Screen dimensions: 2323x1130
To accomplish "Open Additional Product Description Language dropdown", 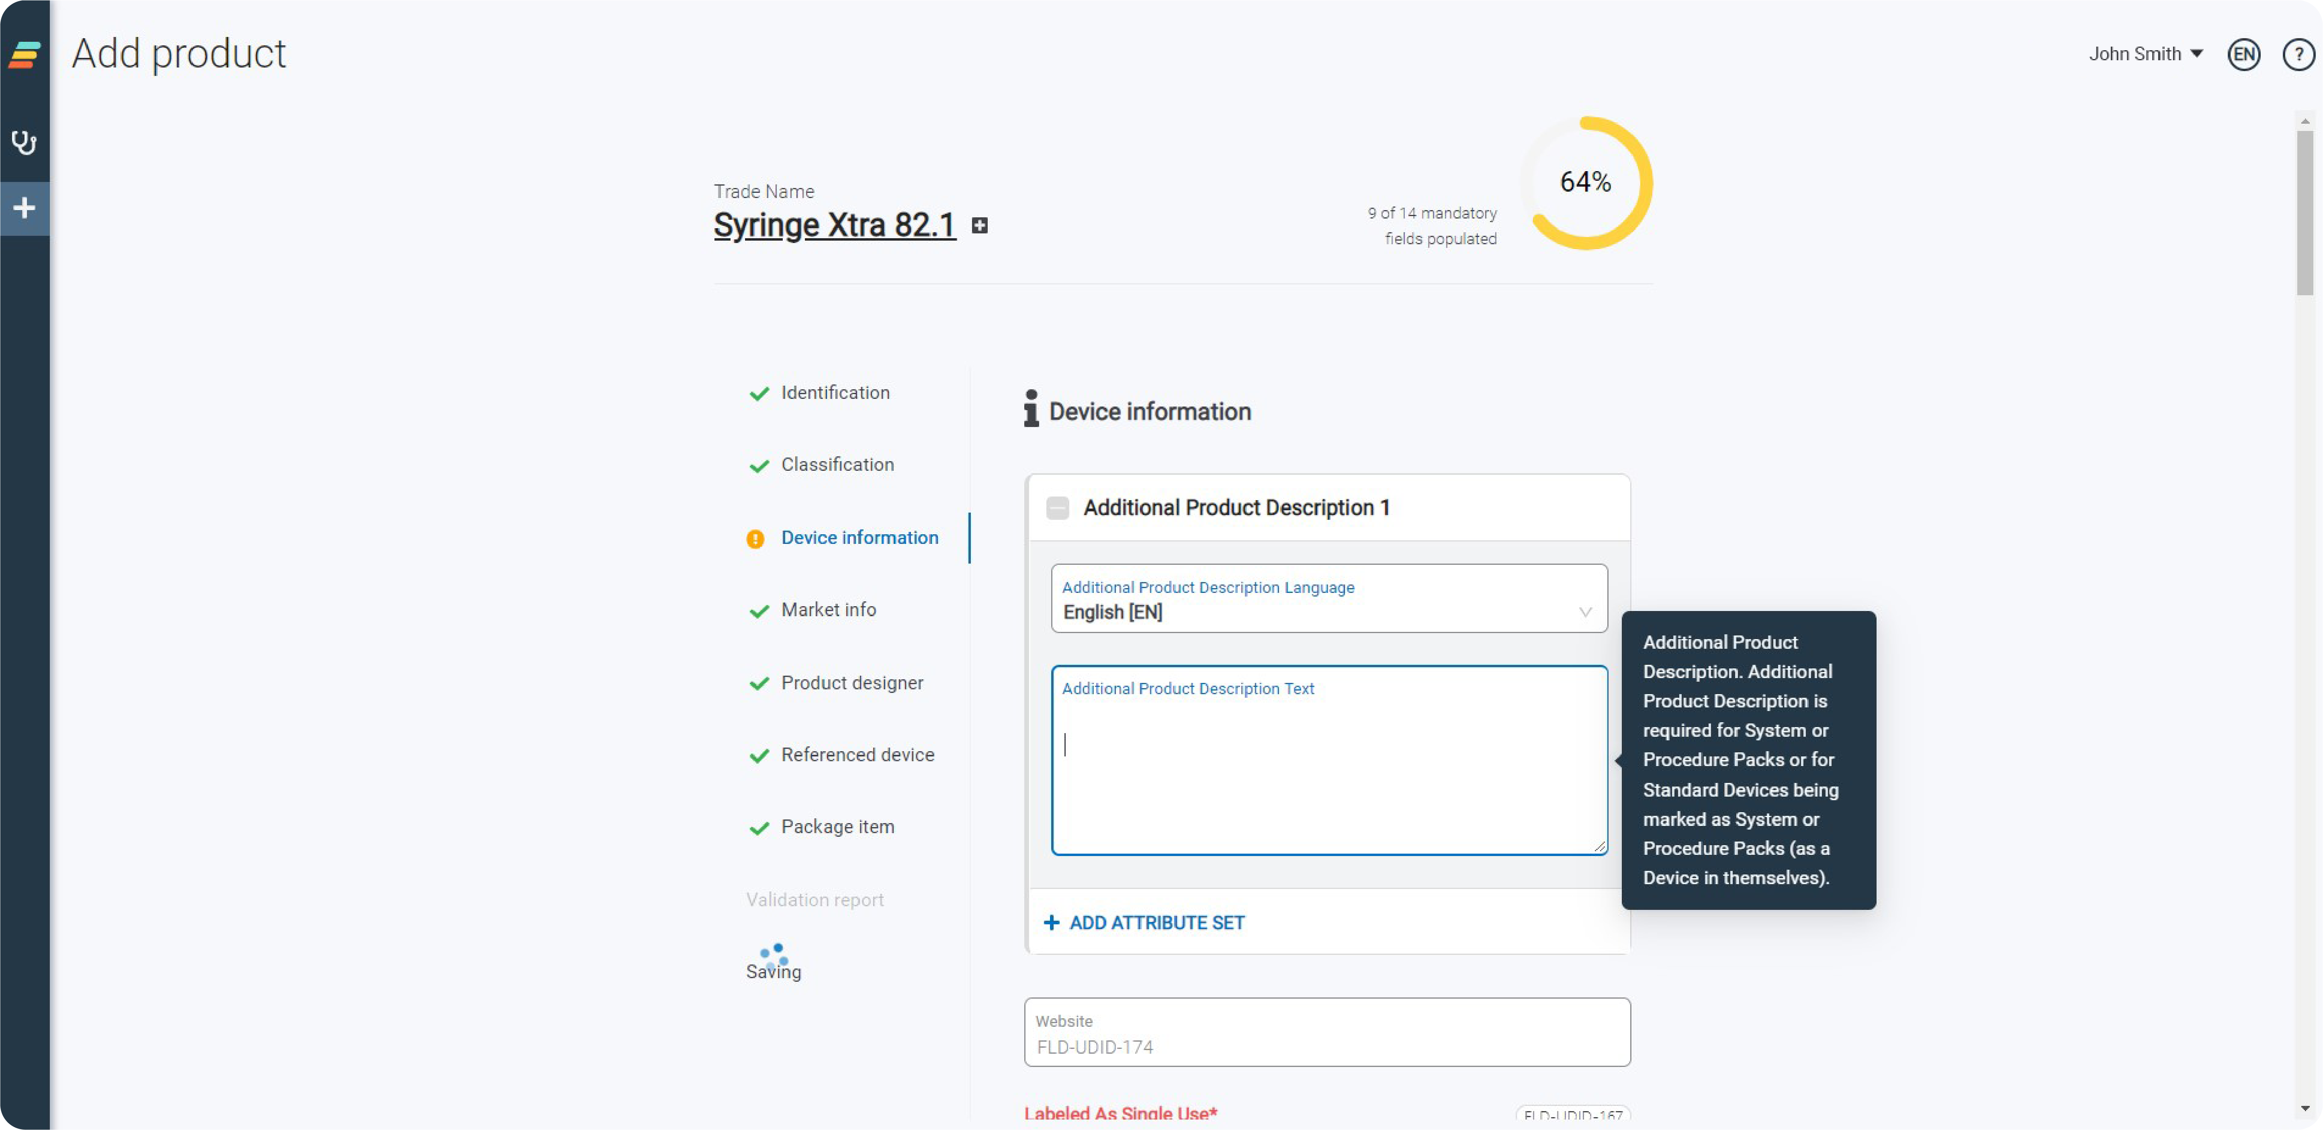I will pos(1328,599).
